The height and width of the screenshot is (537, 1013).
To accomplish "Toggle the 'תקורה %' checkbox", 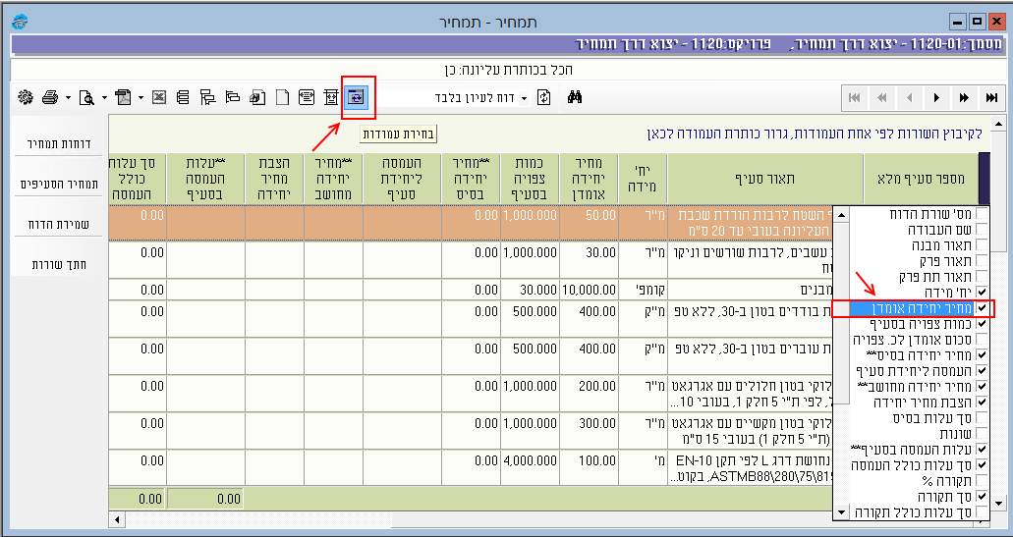I will tap(983, 481).
